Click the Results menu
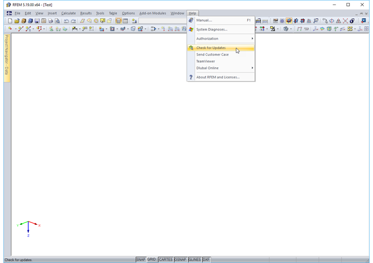This screenshot has height=263, width=373. [85, 13]
